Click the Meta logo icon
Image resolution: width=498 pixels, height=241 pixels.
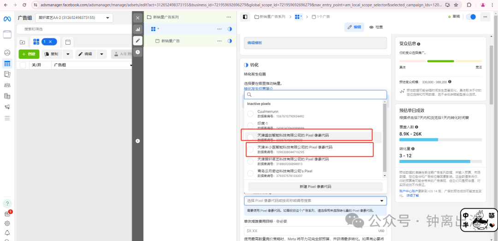pyautogui.click(x=7, y=19)
